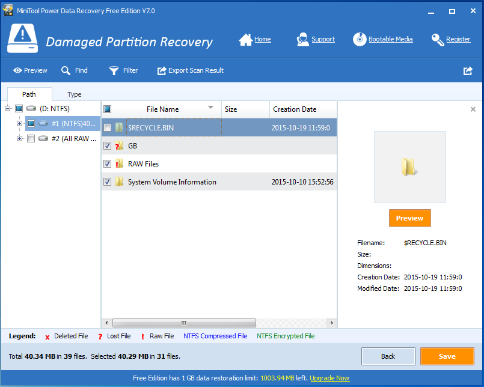Click the NTFS Compressed File legend text
The image size is (484, 387).
pyautogui.click(x=215, y=336)
